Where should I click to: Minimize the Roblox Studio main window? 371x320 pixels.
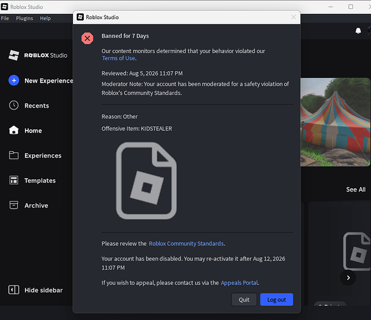[331, 7]
